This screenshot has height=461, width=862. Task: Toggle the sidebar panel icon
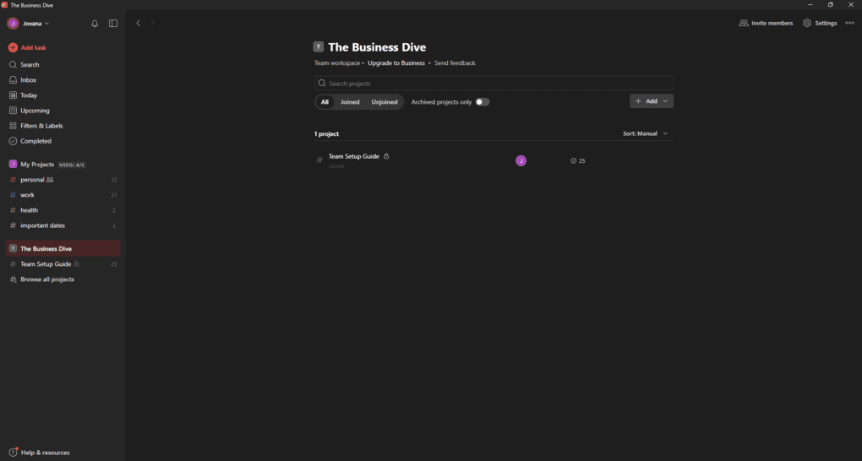point(113,24)
